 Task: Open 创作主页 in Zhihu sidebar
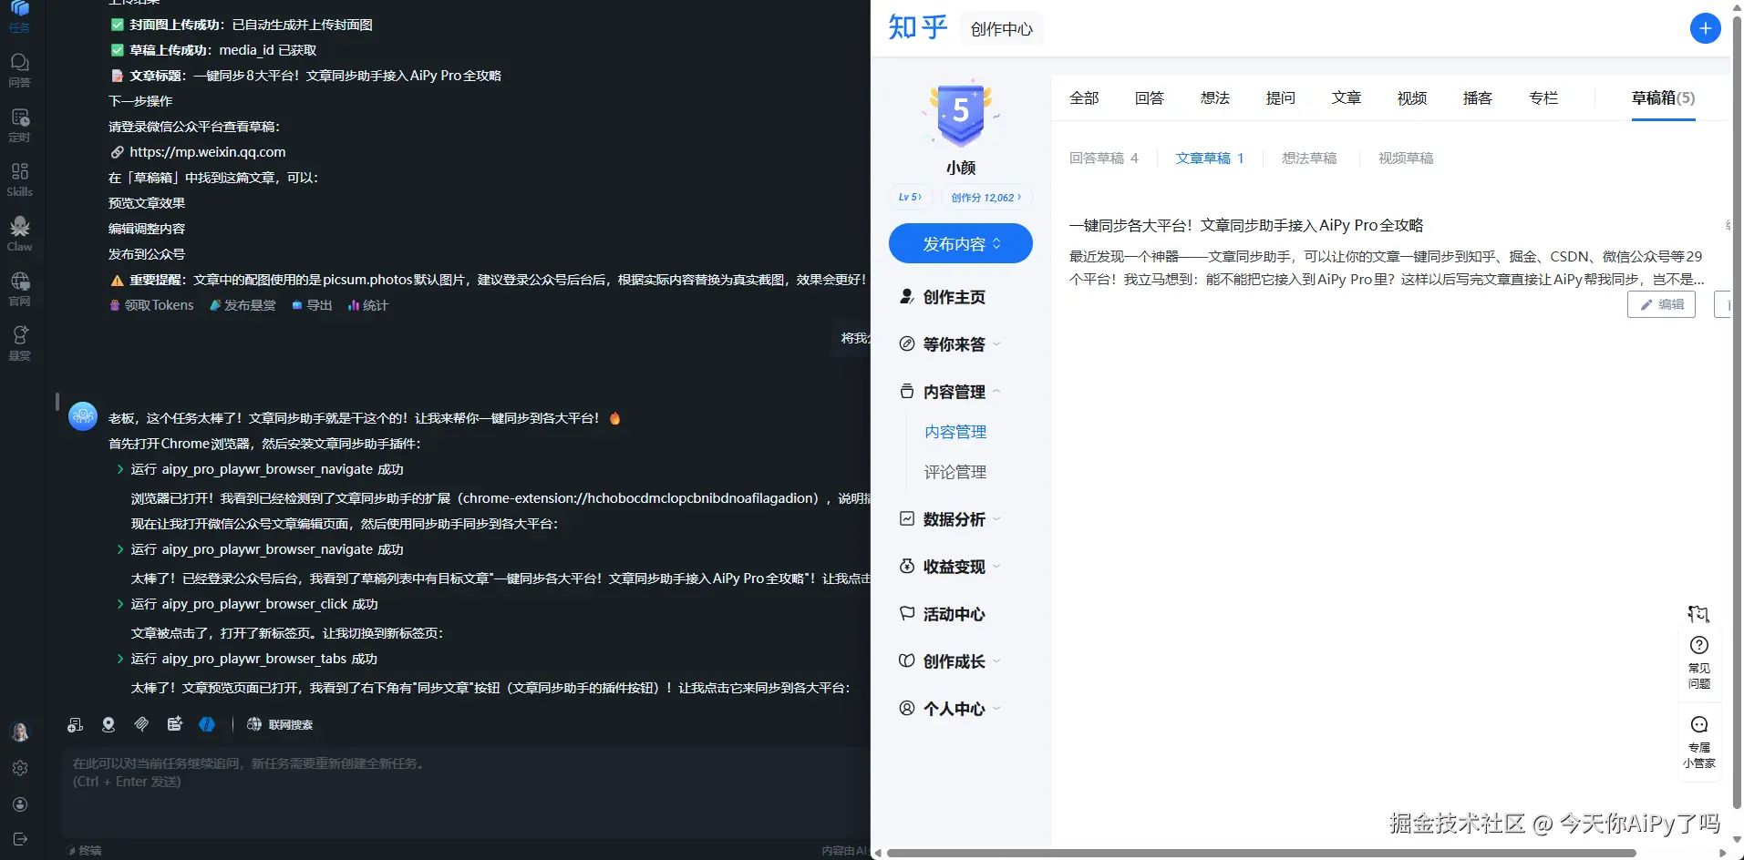[x=942, y=297]
